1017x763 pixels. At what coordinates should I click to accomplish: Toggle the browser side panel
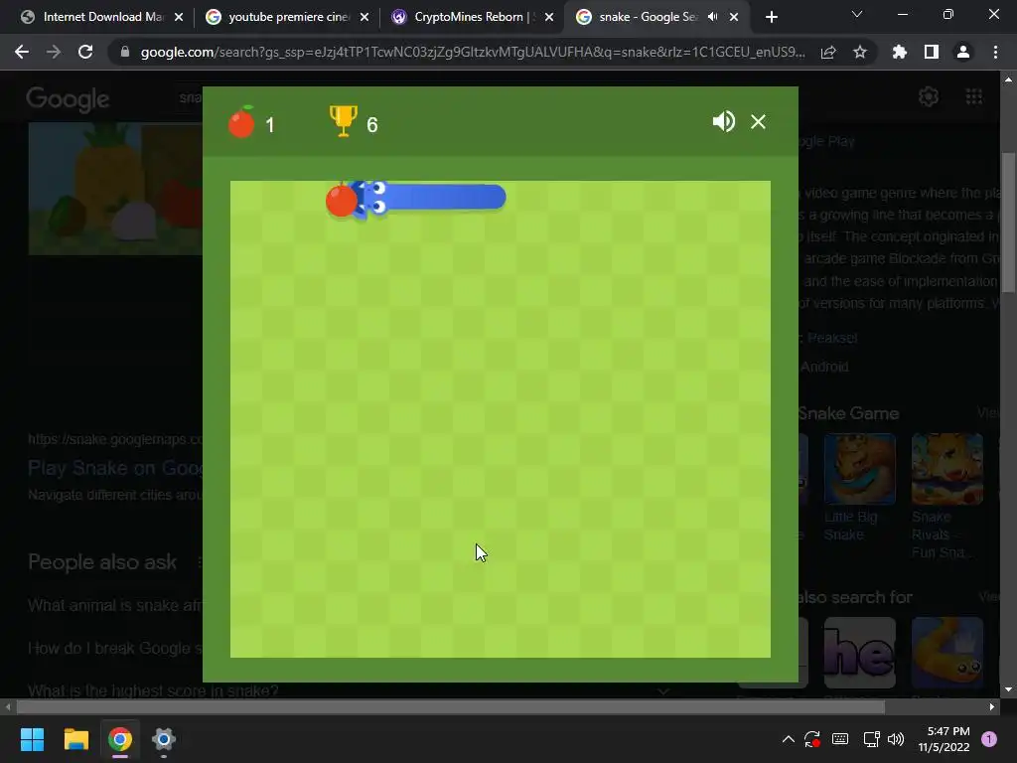tap(932, 52)
